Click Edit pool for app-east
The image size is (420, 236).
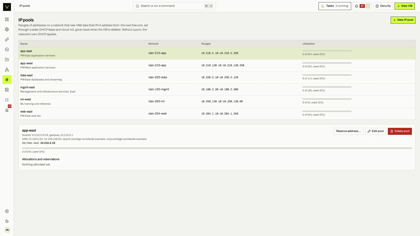[375, 131]
